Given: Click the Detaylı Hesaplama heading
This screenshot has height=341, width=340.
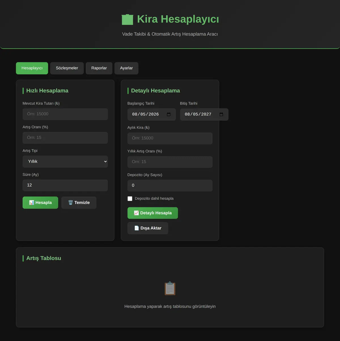Looking at the screenshot, I should tap(156, 91).
